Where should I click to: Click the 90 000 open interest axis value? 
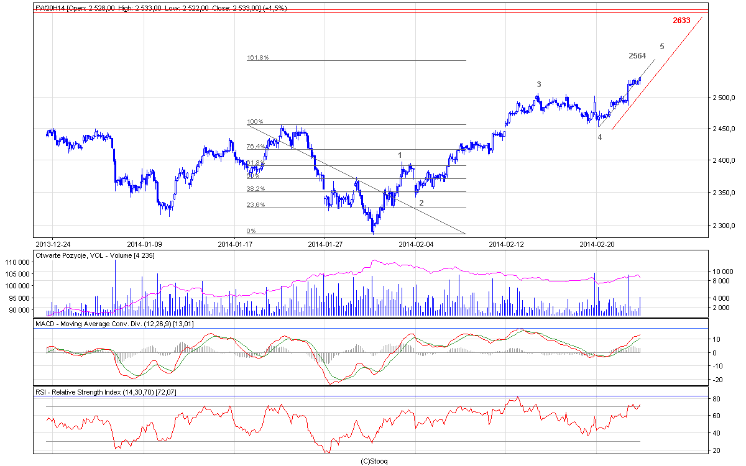[x=20, y=310]
